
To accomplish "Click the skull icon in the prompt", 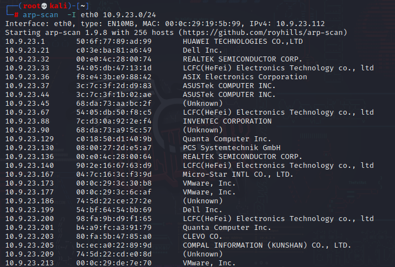I will (44, 6).
